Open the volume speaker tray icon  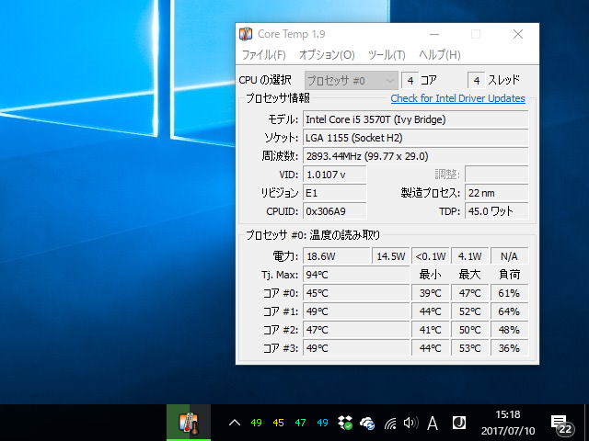(x=411, y=423)
